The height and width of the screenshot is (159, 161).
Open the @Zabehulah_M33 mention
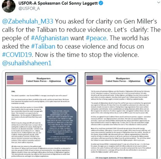28,21
